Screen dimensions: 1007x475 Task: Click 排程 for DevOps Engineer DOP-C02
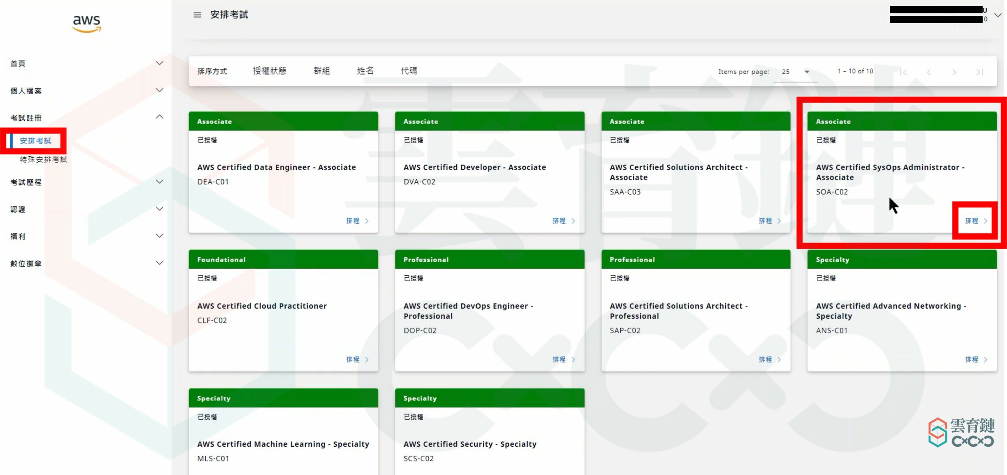tap(564, 359)
